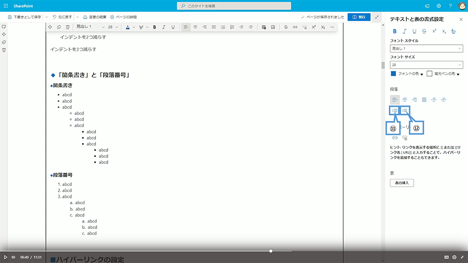Open the SharePoint settings gear

(x=439, y=6)
